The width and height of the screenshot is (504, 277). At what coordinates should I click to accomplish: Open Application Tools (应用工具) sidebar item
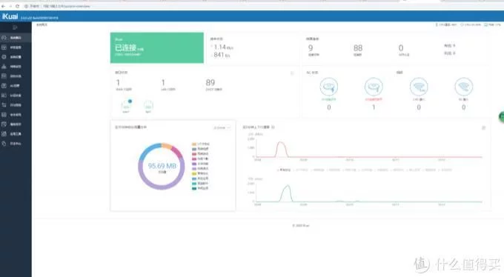point(16,133)
